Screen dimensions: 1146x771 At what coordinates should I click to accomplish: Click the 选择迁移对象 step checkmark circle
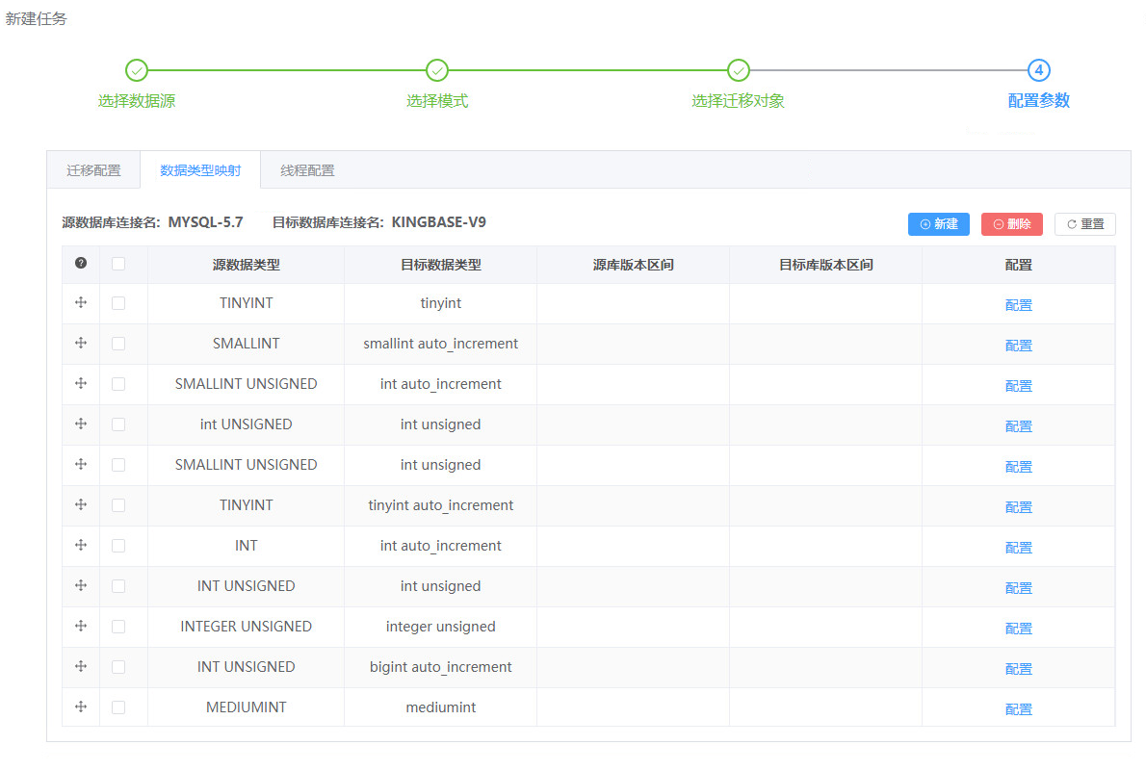(739, 70)
